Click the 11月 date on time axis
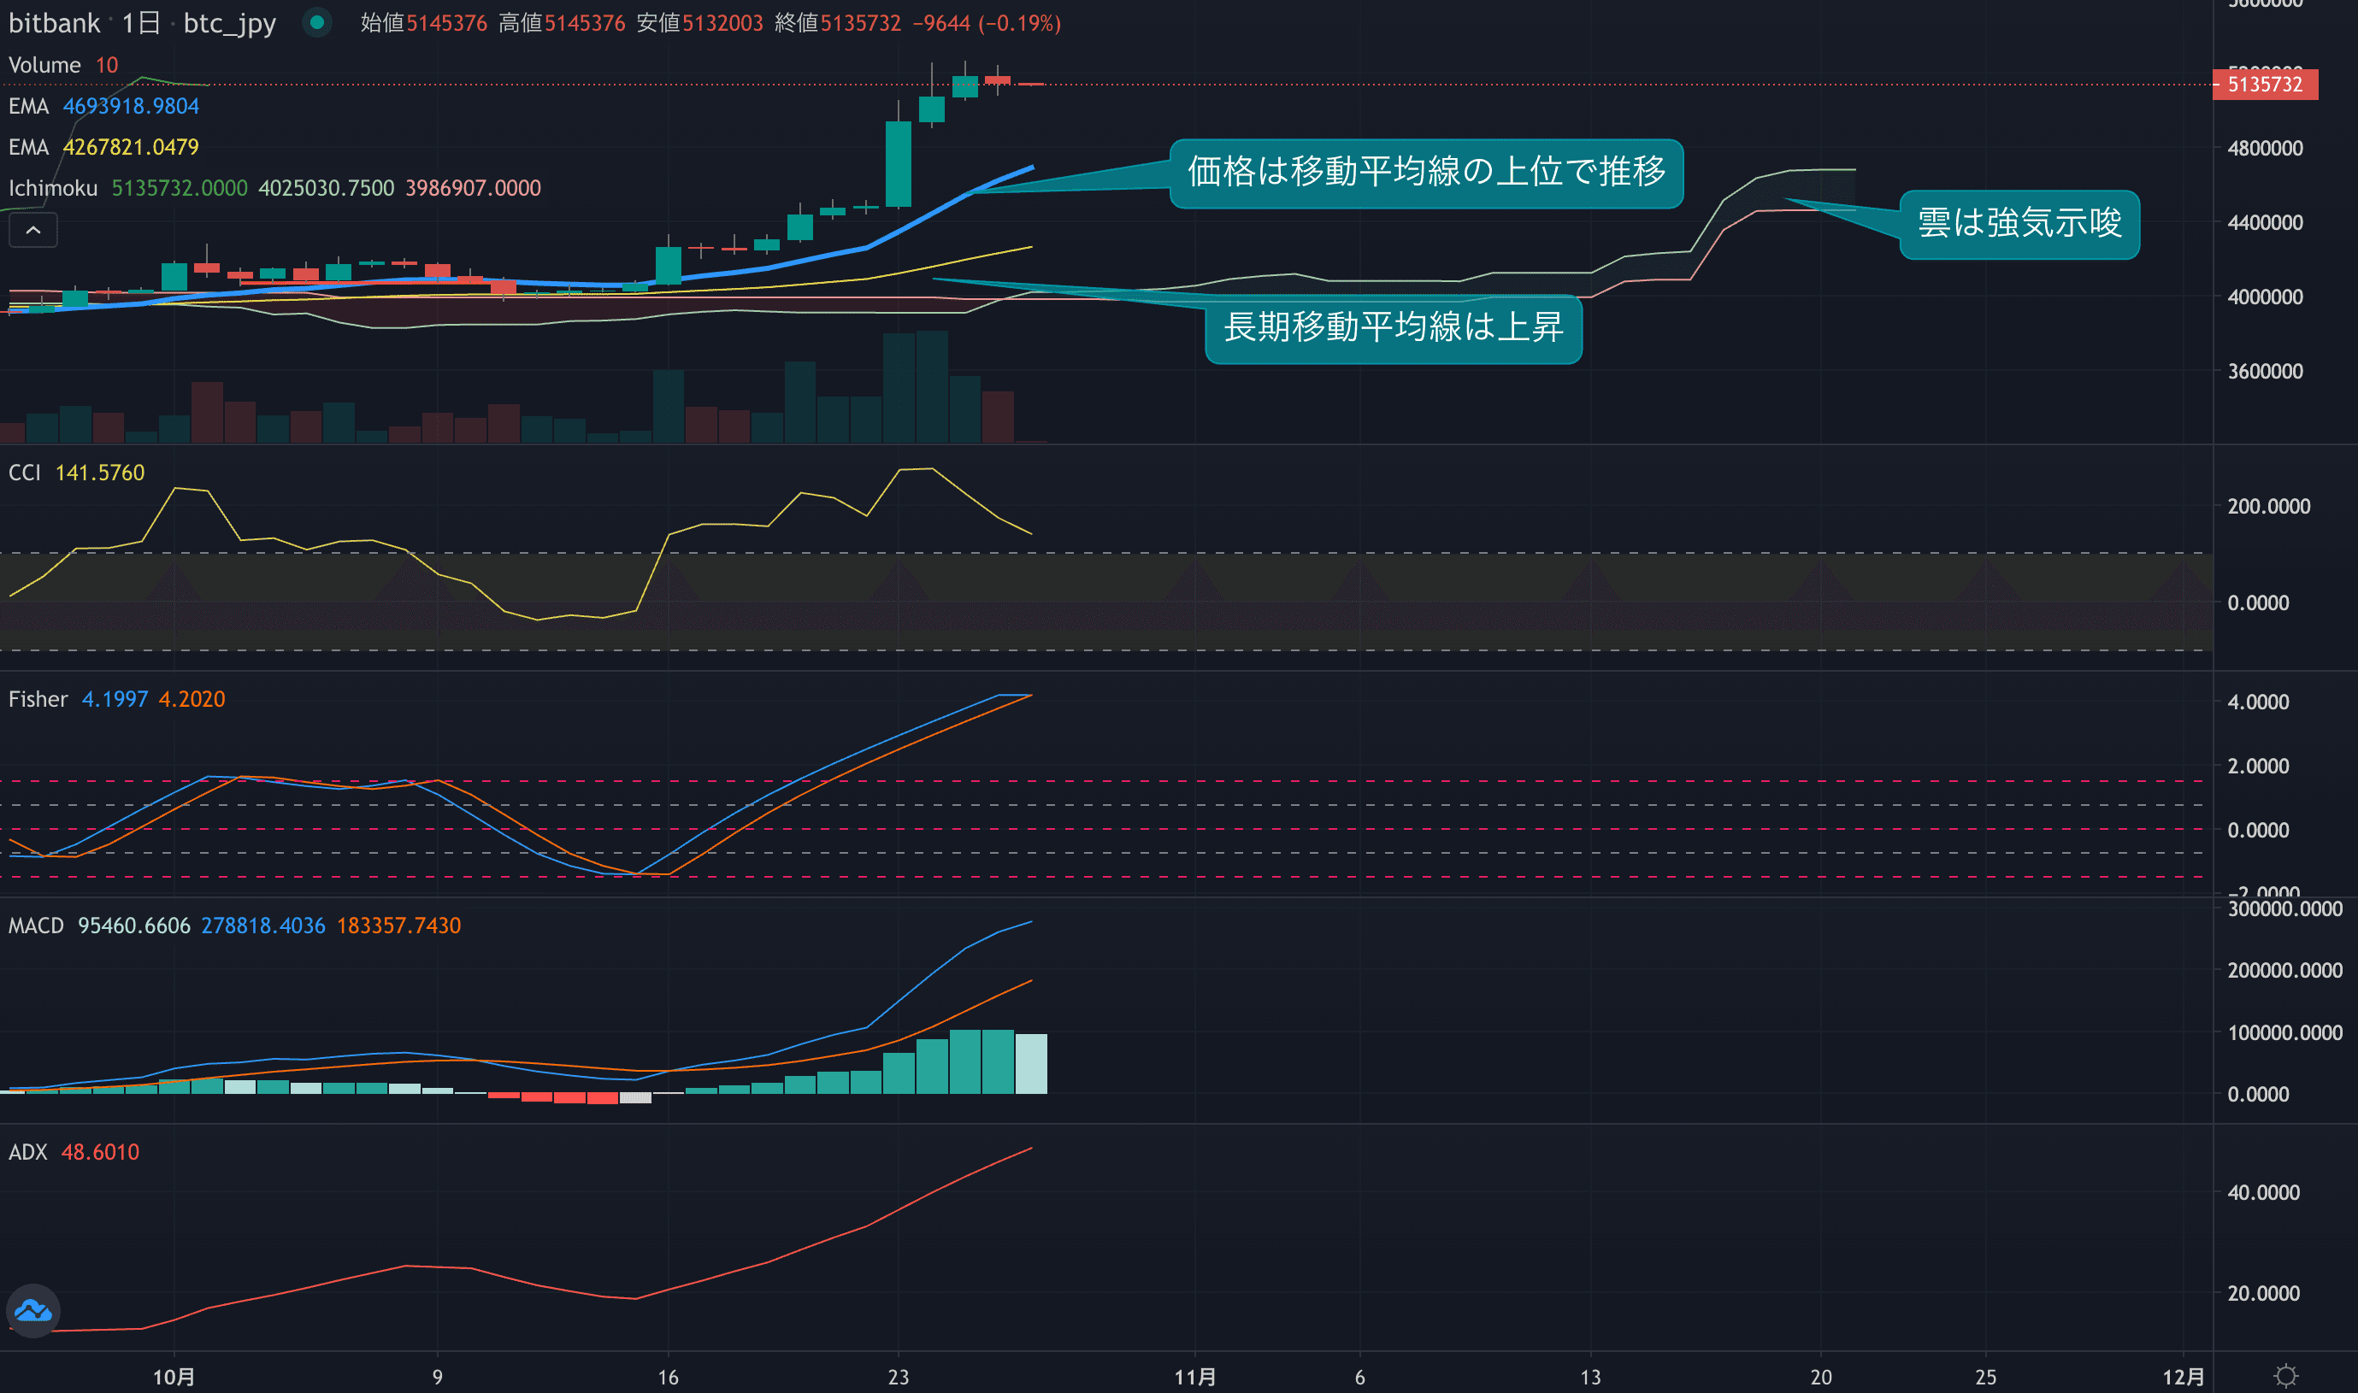The image size is (2358, 1393). click(1194, 1376)
